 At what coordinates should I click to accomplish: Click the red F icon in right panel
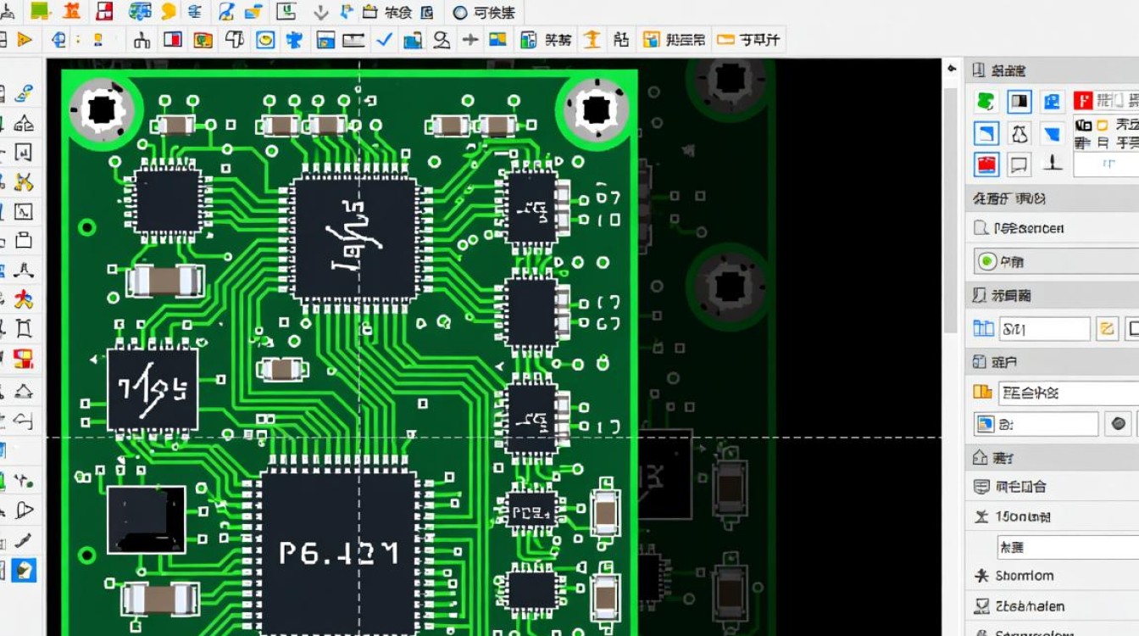[x=1081, y=102]
